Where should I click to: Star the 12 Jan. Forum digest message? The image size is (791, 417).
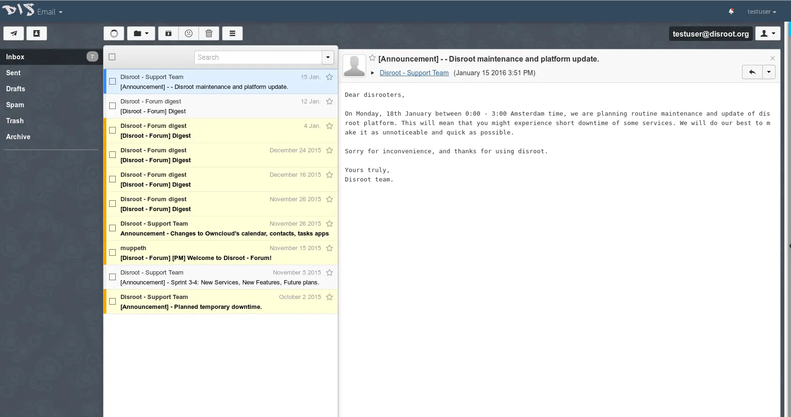[329, 102]
